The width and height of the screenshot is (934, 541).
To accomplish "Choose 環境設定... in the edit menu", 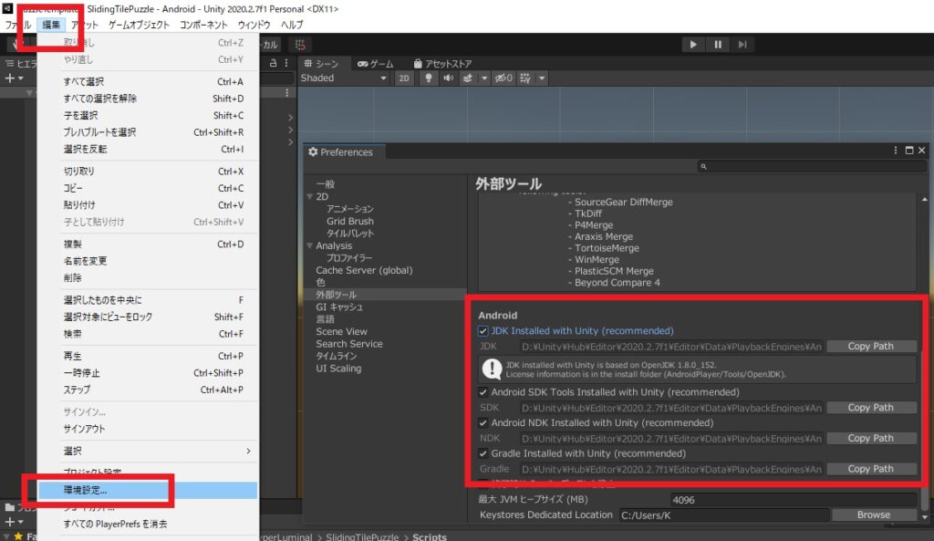I will tap(148, 490).
